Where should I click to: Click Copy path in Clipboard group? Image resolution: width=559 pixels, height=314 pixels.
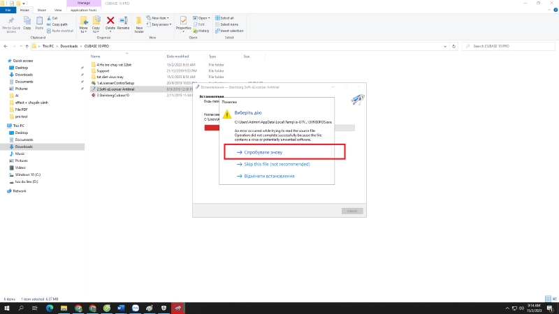pyautogui.click(x=57, y=24)
